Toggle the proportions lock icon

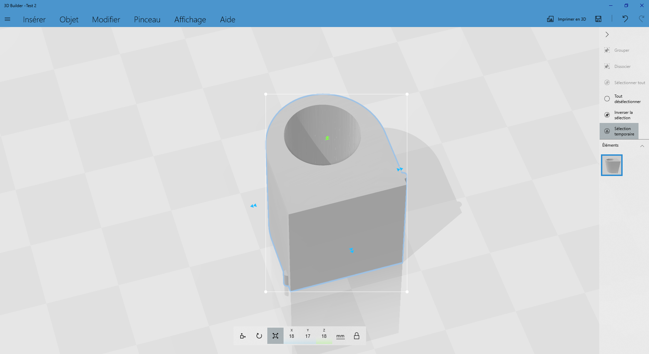click(357, 336)
